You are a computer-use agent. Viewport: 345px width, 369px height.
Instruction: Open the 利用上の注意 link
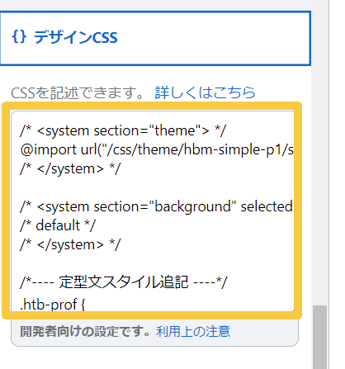click(x=193, y=331)
